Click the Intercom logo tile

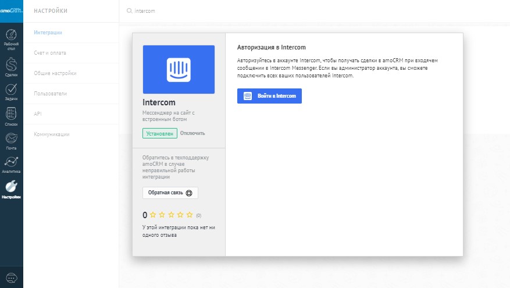tap(179, 69)
